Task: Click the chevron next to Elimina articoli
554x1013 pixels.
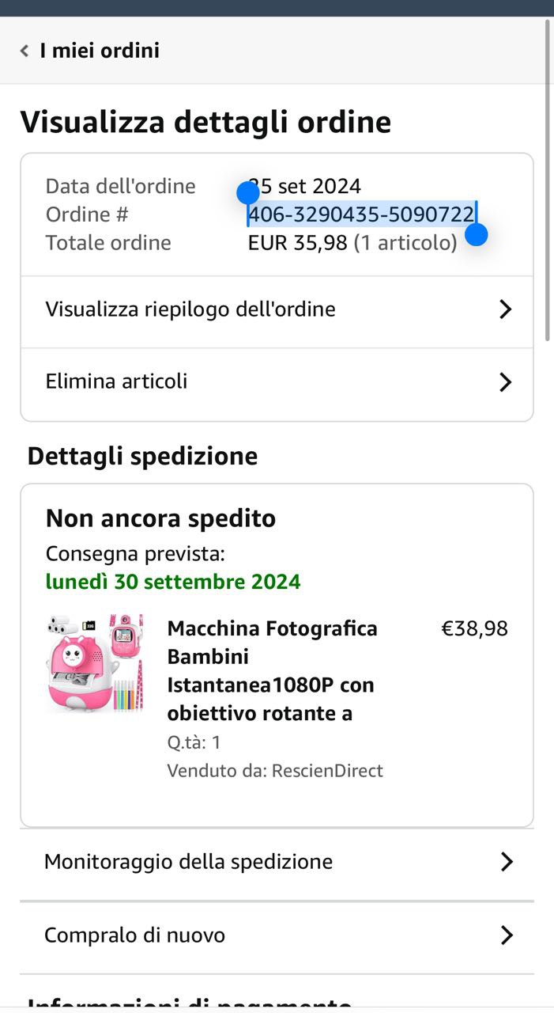Action: pos(506,382)
